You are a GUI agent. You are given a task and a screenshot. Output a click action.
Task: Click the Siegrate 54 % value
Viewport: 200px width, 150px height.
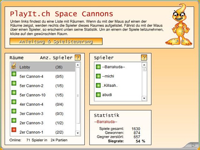point(140,141)
